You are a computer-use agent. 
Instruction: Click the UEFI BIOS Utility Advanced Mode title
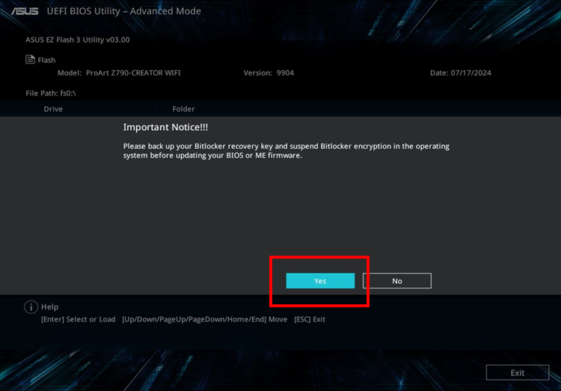123,11
